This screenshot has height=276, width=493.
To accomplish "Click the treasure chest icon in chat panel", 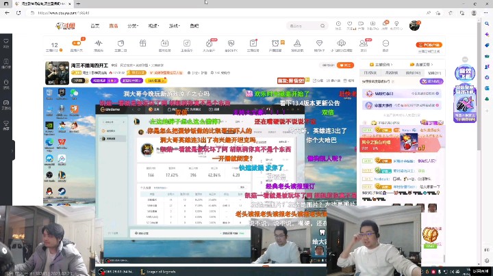I will tap(430, 234).
